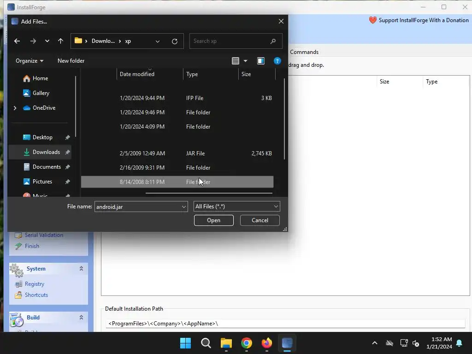Switch to the Commands tab in InstallForge
Image resolution: width=472 pixels, height=354 pixels.
coord(304,52)
